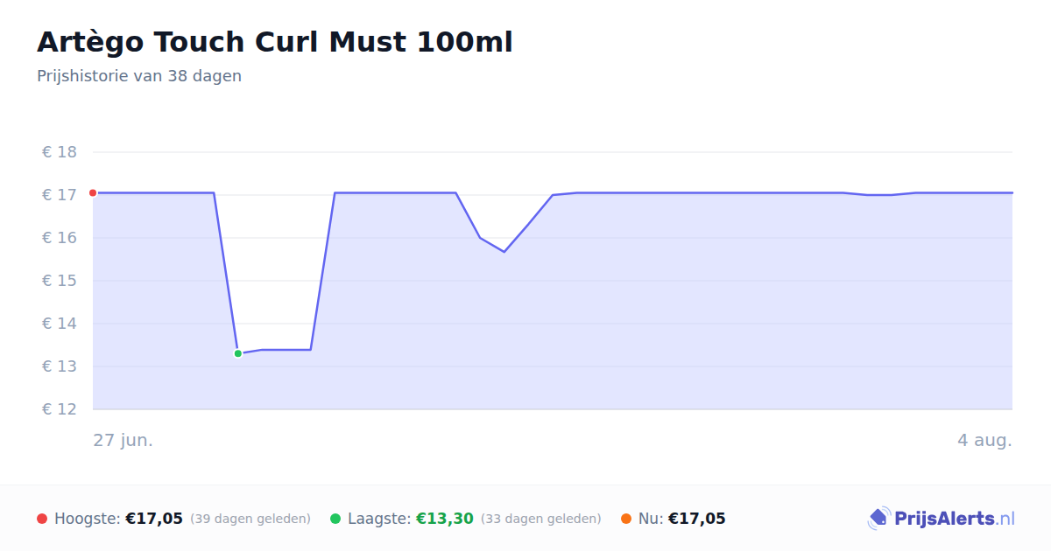Click the current price next to Nu

[x=697, y=519]
